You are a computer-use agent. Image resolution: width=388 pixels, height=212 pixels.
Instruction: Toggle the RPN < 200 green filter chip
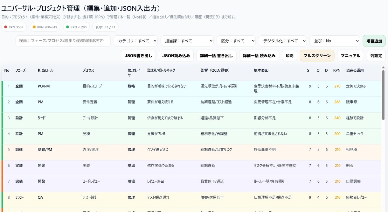(76, 27)
